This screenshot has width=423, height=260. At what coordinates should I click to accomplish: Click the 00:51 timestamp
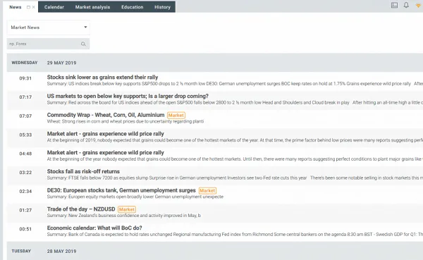25,229
